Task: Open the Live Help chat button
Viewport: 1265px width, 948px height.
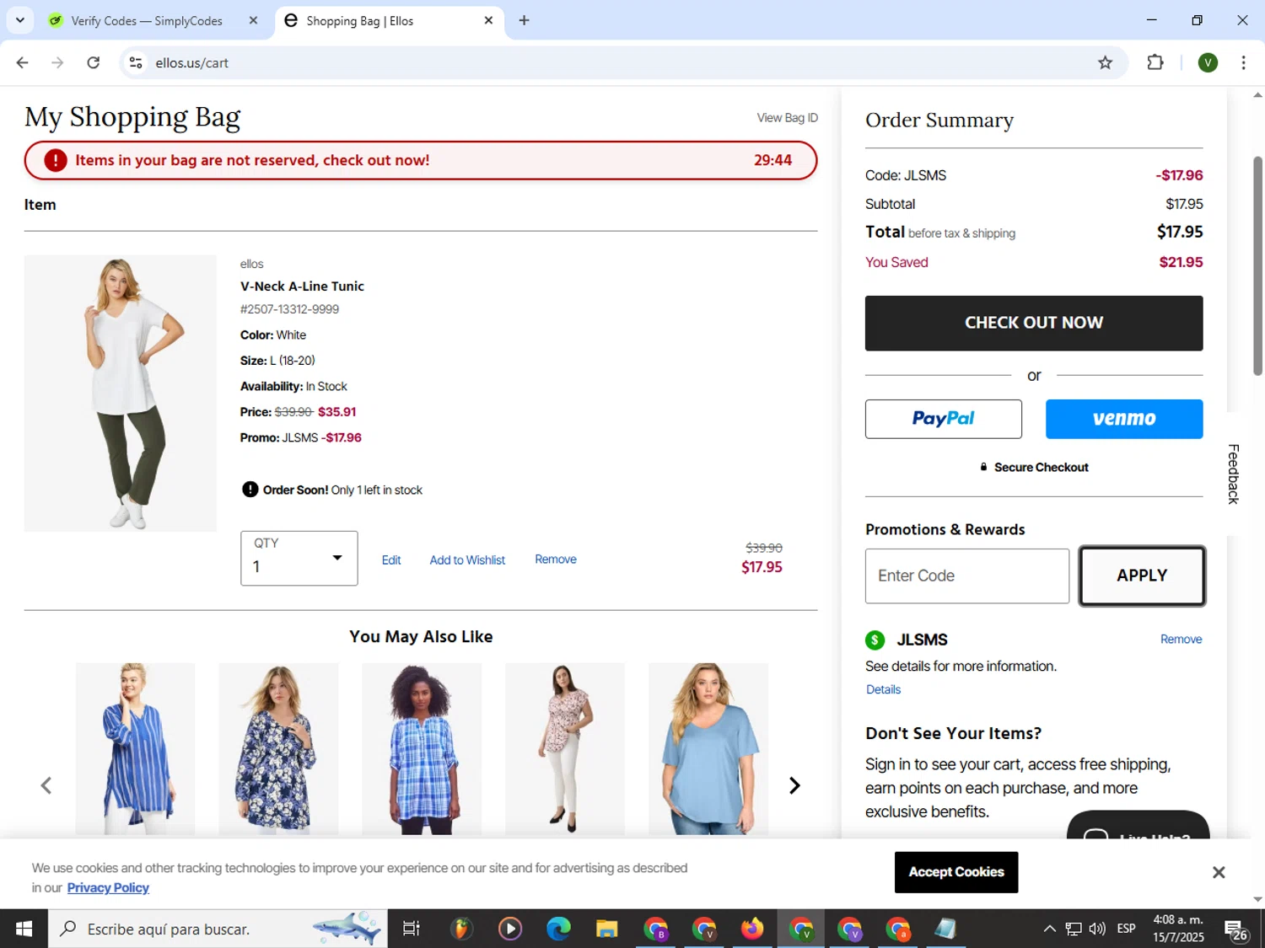Action: coord(1138,826)
